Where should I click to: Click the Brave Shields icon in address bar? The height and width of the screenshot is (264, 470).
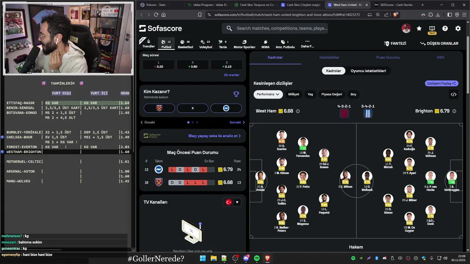(x=395, y=15)
